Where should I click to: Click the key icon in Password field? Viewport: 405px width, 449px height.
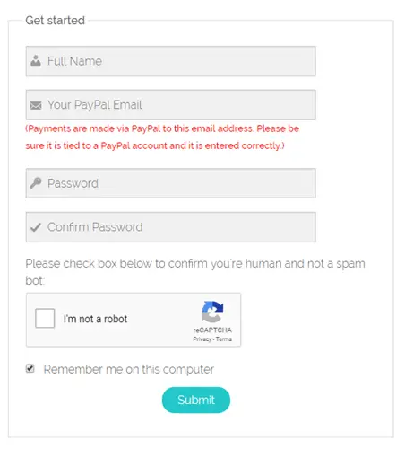(x=36, y=183)
